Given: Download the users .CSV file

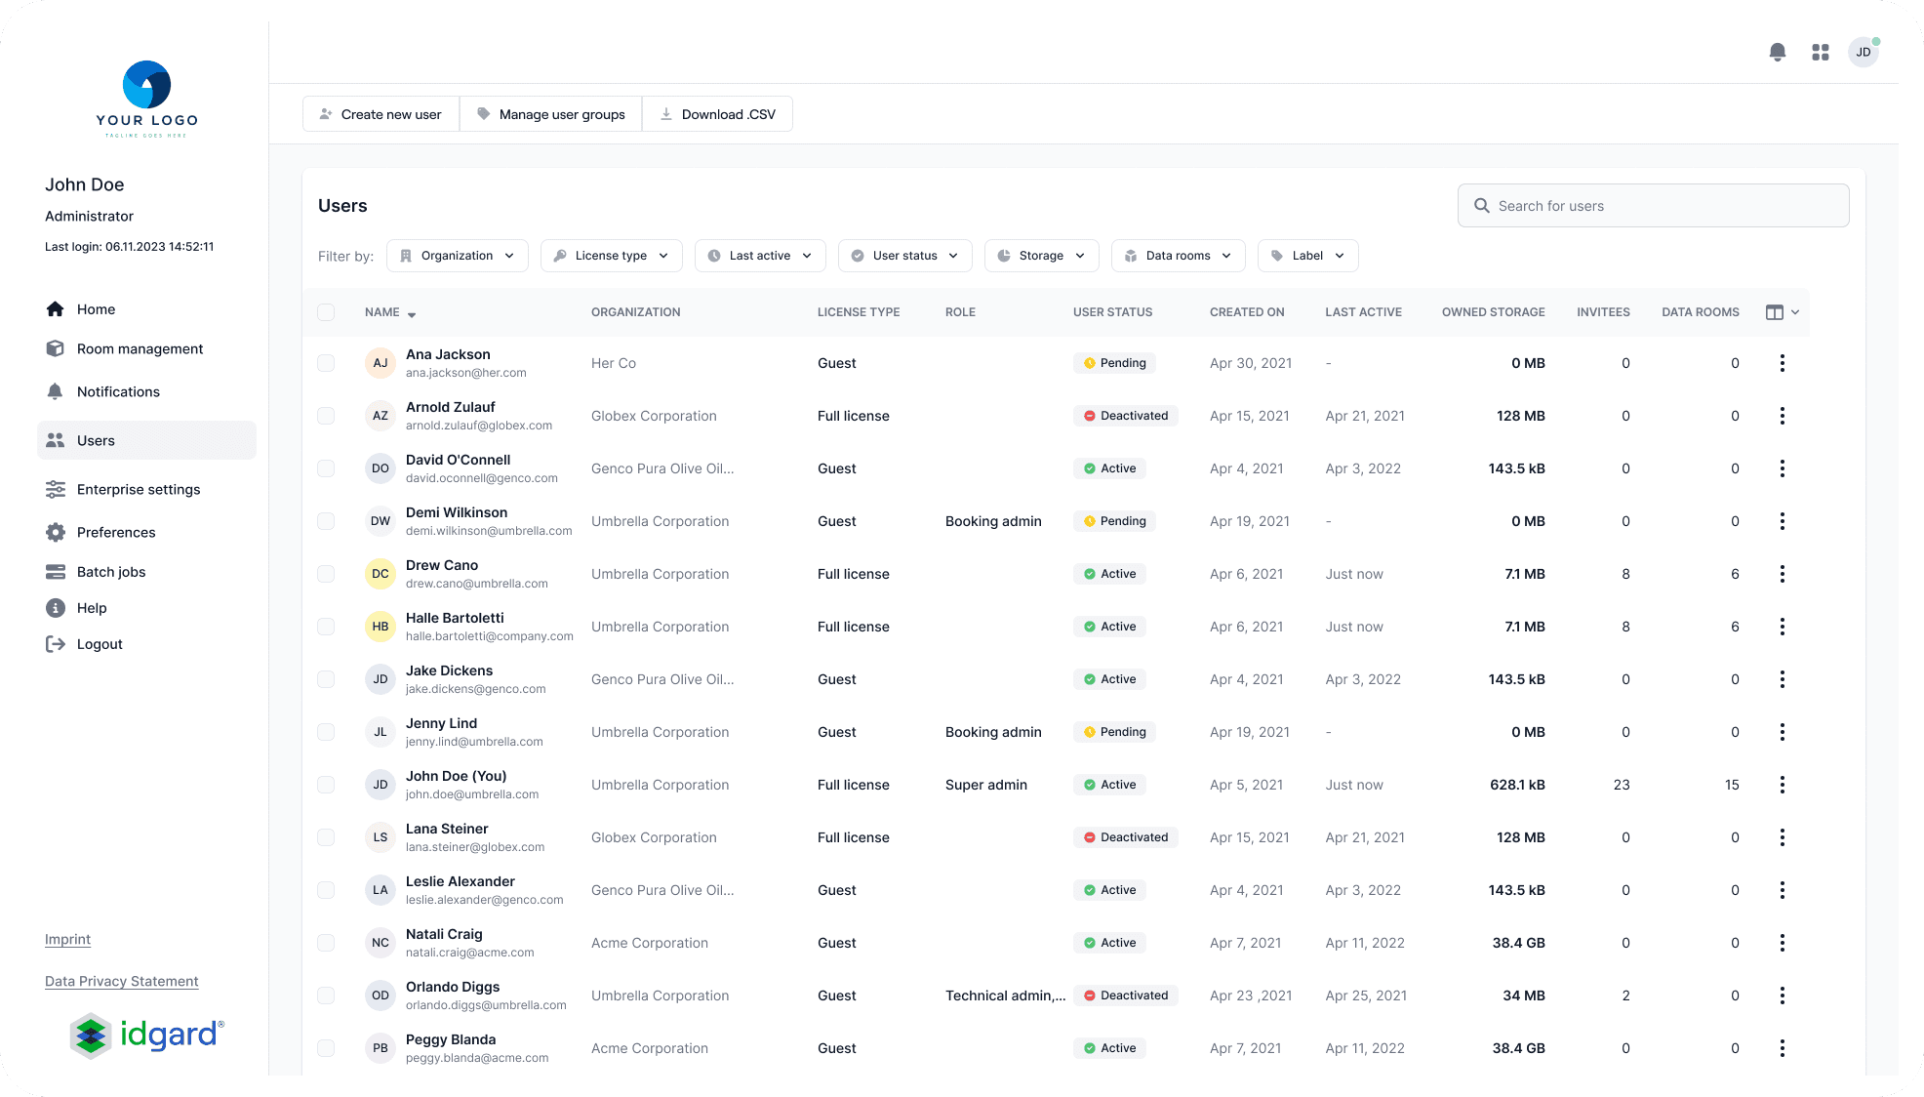Looking at the screenshot, I should point(718,114).
